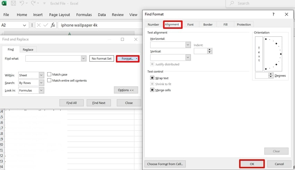295x170 pixels.
Task: Select column A header in the worksheet
Action: [69, 34]
